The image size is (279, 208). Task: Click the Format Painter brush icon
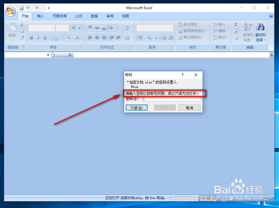click(22, 37)
